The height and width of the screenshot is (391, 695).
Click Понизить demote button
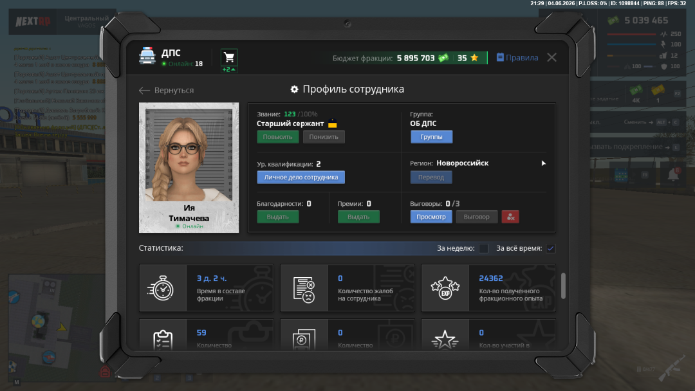[x=324, y=137]
